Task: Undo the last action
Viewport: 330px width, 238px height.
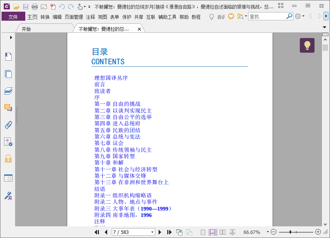Action: [x=62, y=7]
